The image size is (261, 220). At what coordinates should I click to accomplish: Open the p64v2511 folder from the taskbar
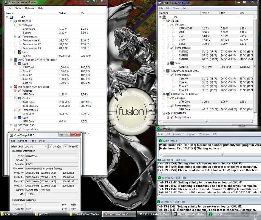[51, 214]
